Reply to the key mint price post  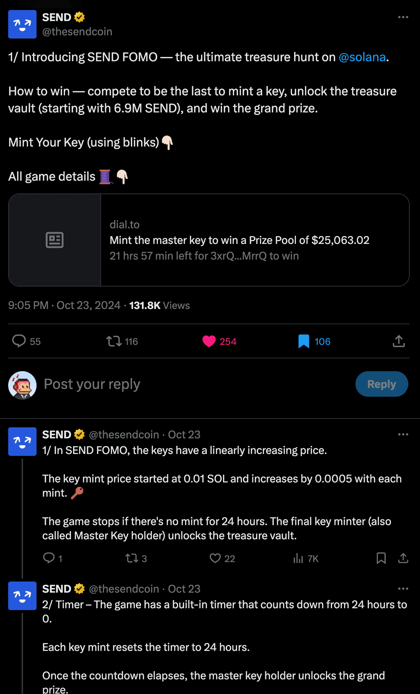point(49,558)
